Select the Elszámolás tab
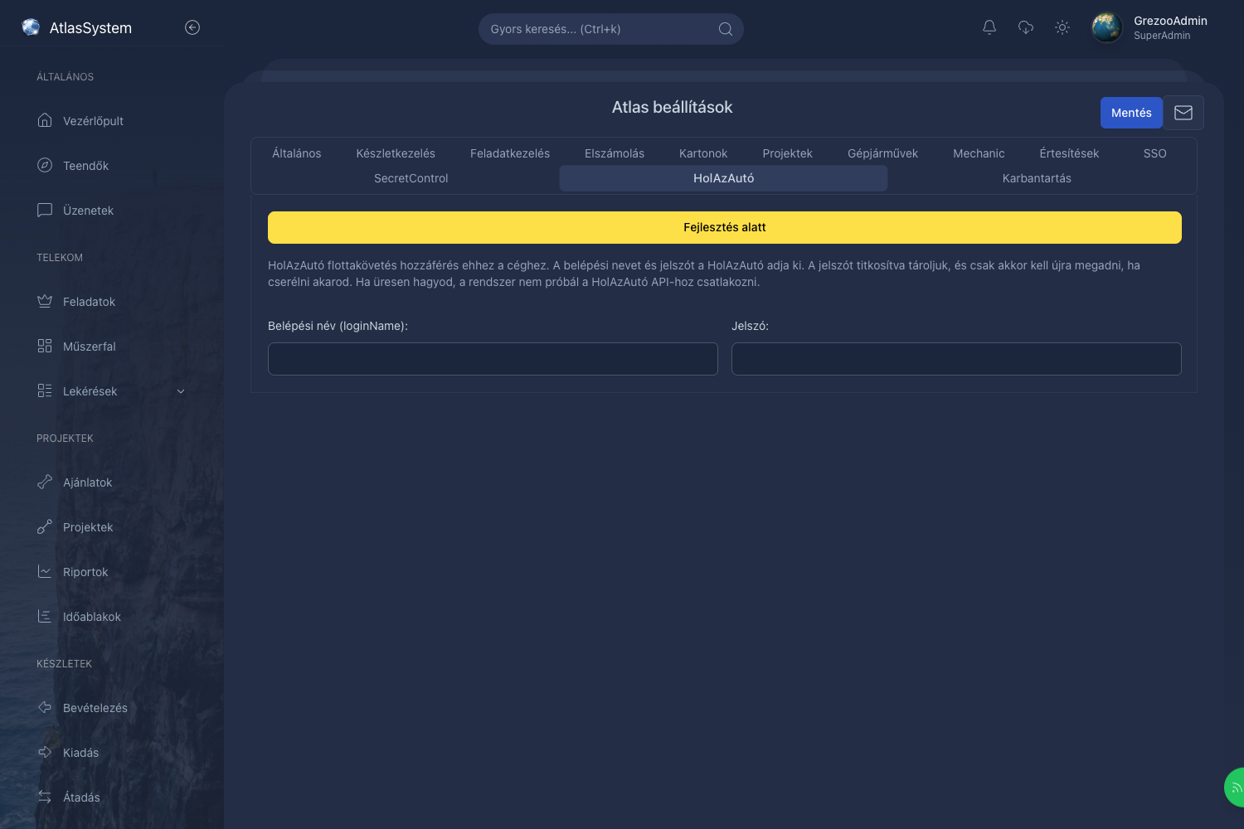1244x829 pixels. [615, 153]
